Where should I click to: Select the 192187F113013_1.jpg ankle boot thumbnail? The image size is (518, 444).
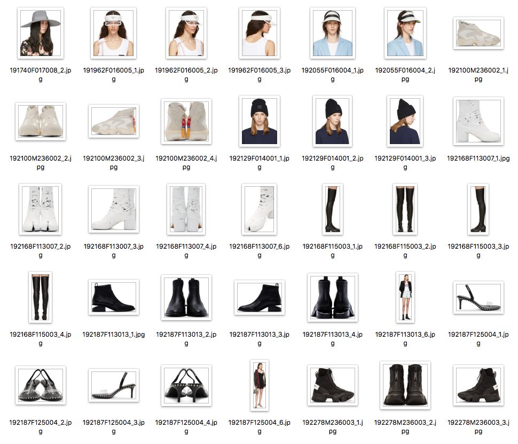tap(113, 297)
